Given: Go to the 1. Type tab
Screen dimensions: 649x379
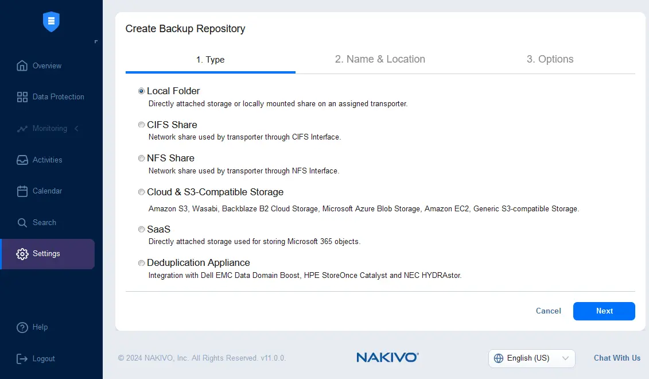Looking at the screenshot, I should 210,60.
